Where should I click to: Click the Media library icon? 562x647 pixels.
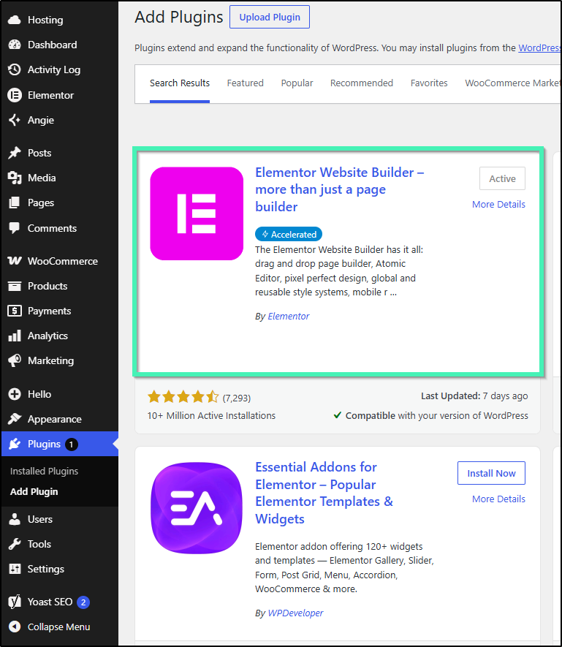[15, 178]
